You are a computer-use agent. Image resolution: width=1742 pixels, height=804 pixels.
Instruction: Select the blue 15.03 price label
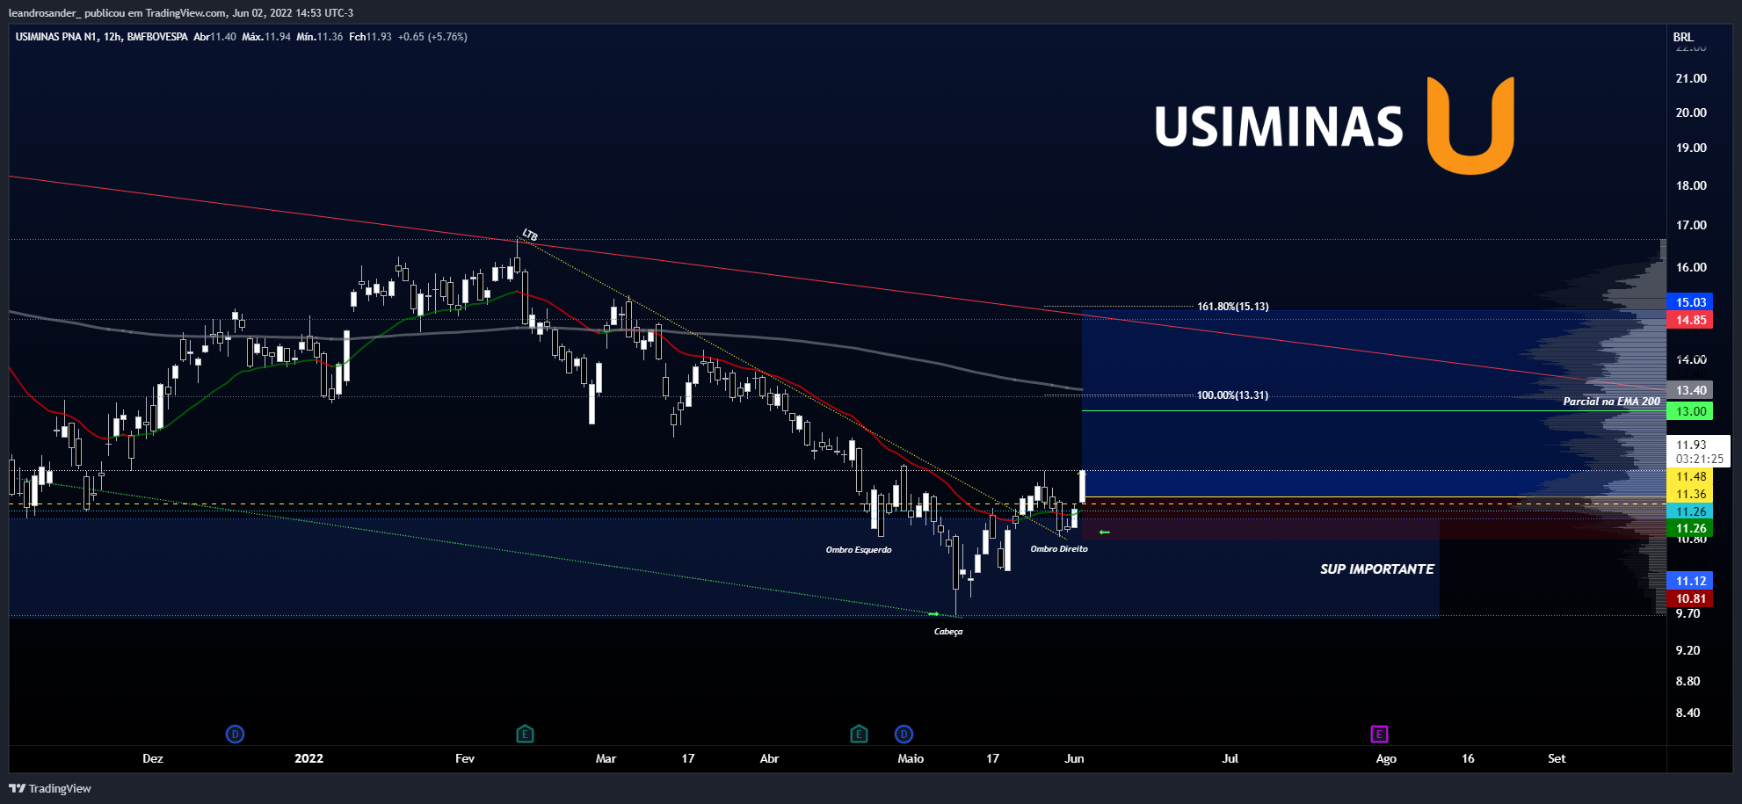point(1690,302)
